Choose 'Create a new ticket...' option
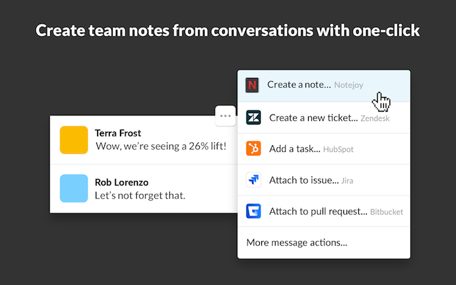The image size is (456, 285). 324,118
